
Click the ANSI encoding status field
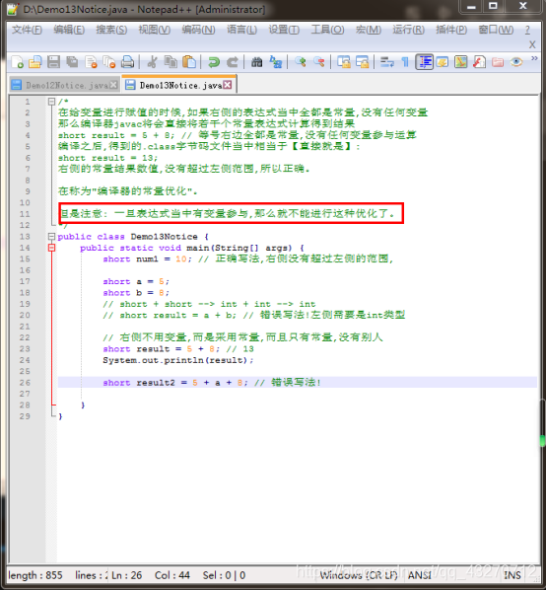coord(420,575)
